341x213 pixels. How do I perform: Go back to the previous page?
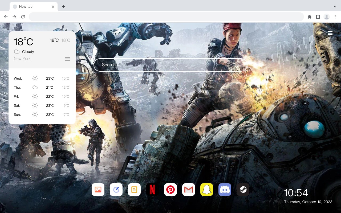[x=6, y=17]
